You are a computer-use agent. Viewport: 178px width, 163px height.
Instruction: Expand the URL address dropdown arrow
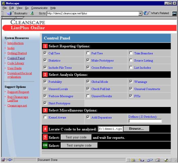pyautogui.click(x=140, y=13)
